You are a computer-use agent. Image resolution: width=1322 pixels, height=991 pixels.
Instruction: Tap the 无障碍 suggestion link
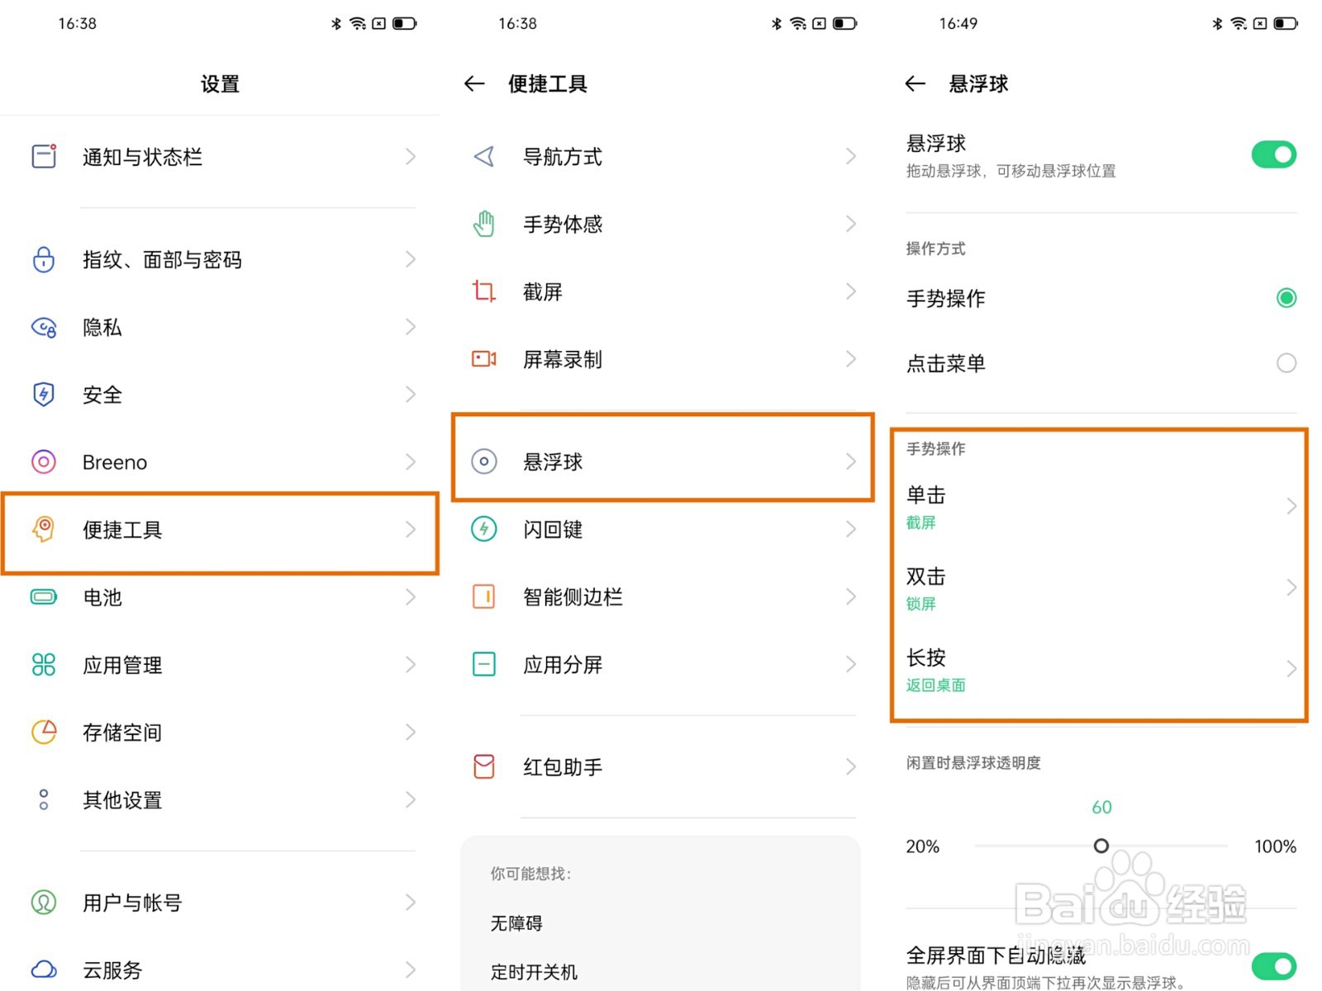tap(516, 923)
